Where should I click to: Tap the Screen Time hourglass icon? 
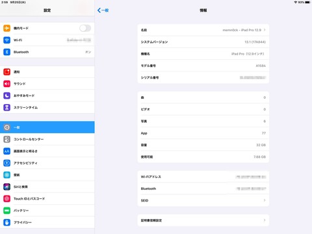[x=6, y=107]
